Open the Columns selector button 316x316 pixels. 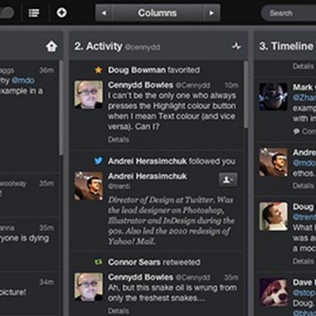click(x=157, y=13)
